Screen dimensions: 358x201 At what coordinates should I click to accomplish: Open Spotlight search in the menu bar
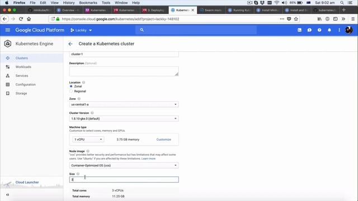click(x=342, y=3)
